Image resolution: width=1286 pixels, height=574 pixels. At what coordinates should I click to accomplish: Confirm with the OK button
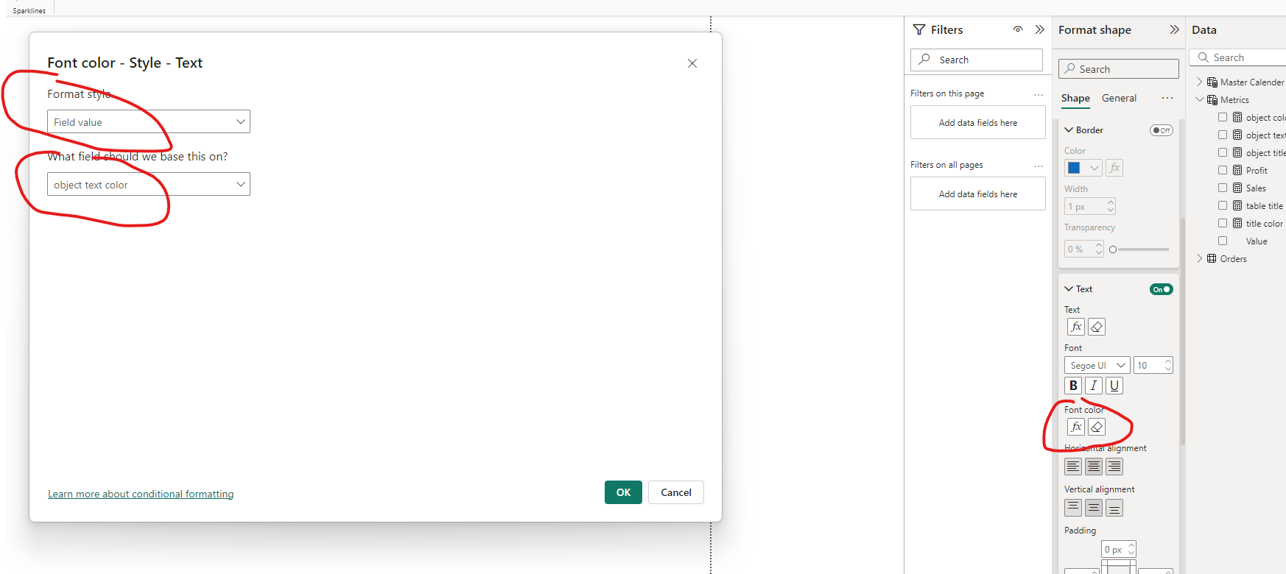[x=623, y=492]
